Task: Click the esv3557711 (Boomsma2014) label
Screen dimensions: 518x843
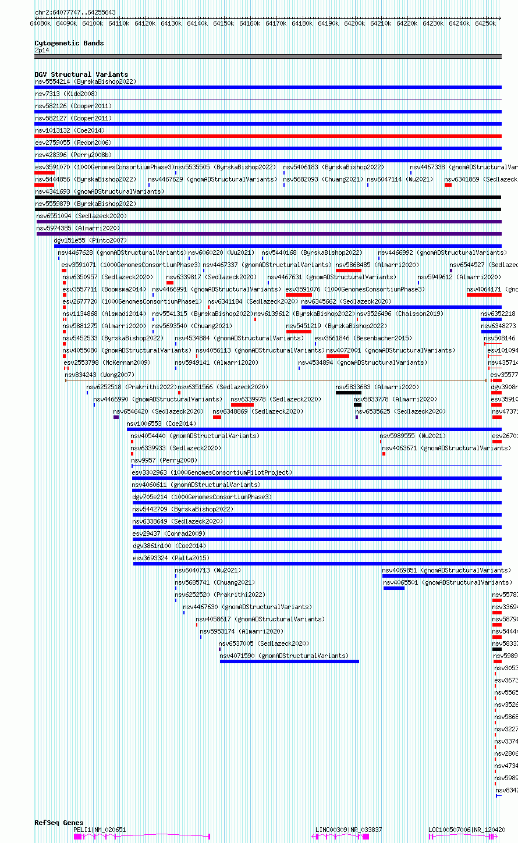Action: tap(104, 289)
